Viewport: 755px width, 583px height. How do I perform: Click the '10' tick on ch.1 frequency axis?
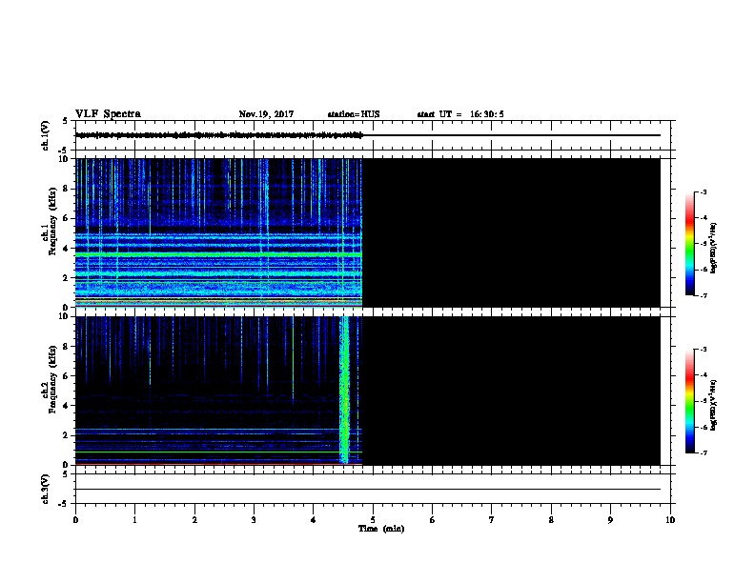point(64,159)
